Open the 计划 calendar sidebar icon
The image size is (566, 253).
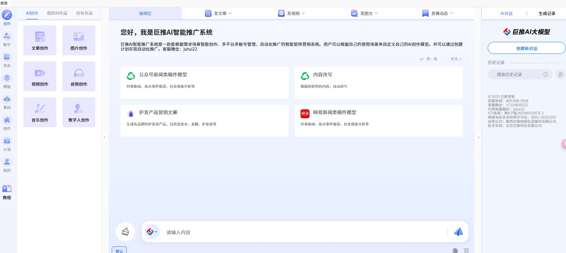click(x=7, y=141)
